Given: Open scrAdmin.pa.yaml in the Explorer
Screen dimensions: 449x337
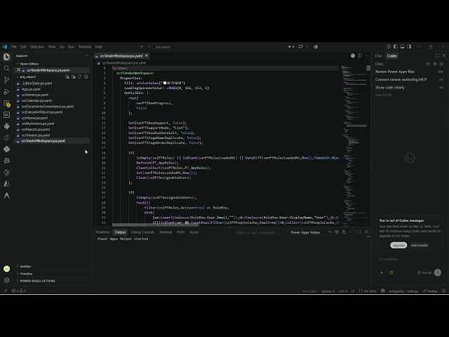Looking at the screenshot, I should click(35, 95).
